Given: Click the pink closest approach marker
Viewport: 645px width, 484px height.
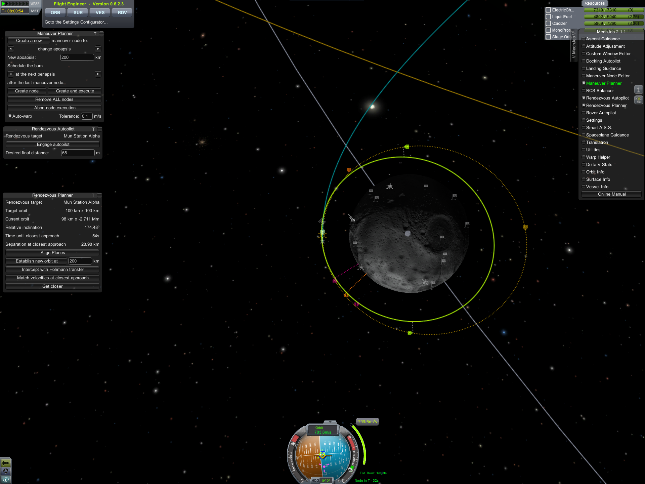Looking at the screenshot, I should [x=334, y=281].
